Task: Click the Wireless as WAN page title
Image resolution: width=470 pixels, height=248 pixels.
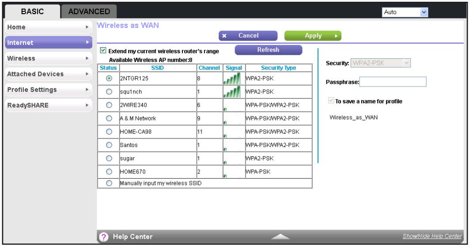Action: coord(128,26)
